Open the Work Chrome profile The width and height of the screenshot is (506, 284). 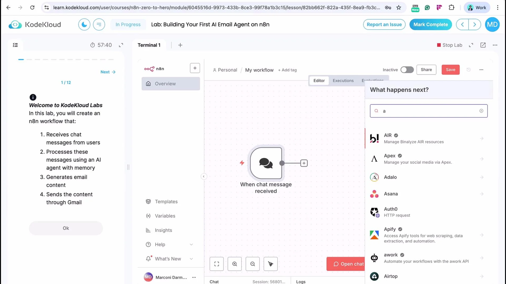pyautogui.click(x=477, y=8)
